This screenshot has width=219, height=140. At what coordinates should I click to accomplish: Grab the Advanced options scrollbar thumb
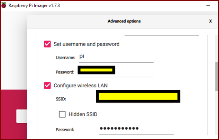click(x=216, y=76)
